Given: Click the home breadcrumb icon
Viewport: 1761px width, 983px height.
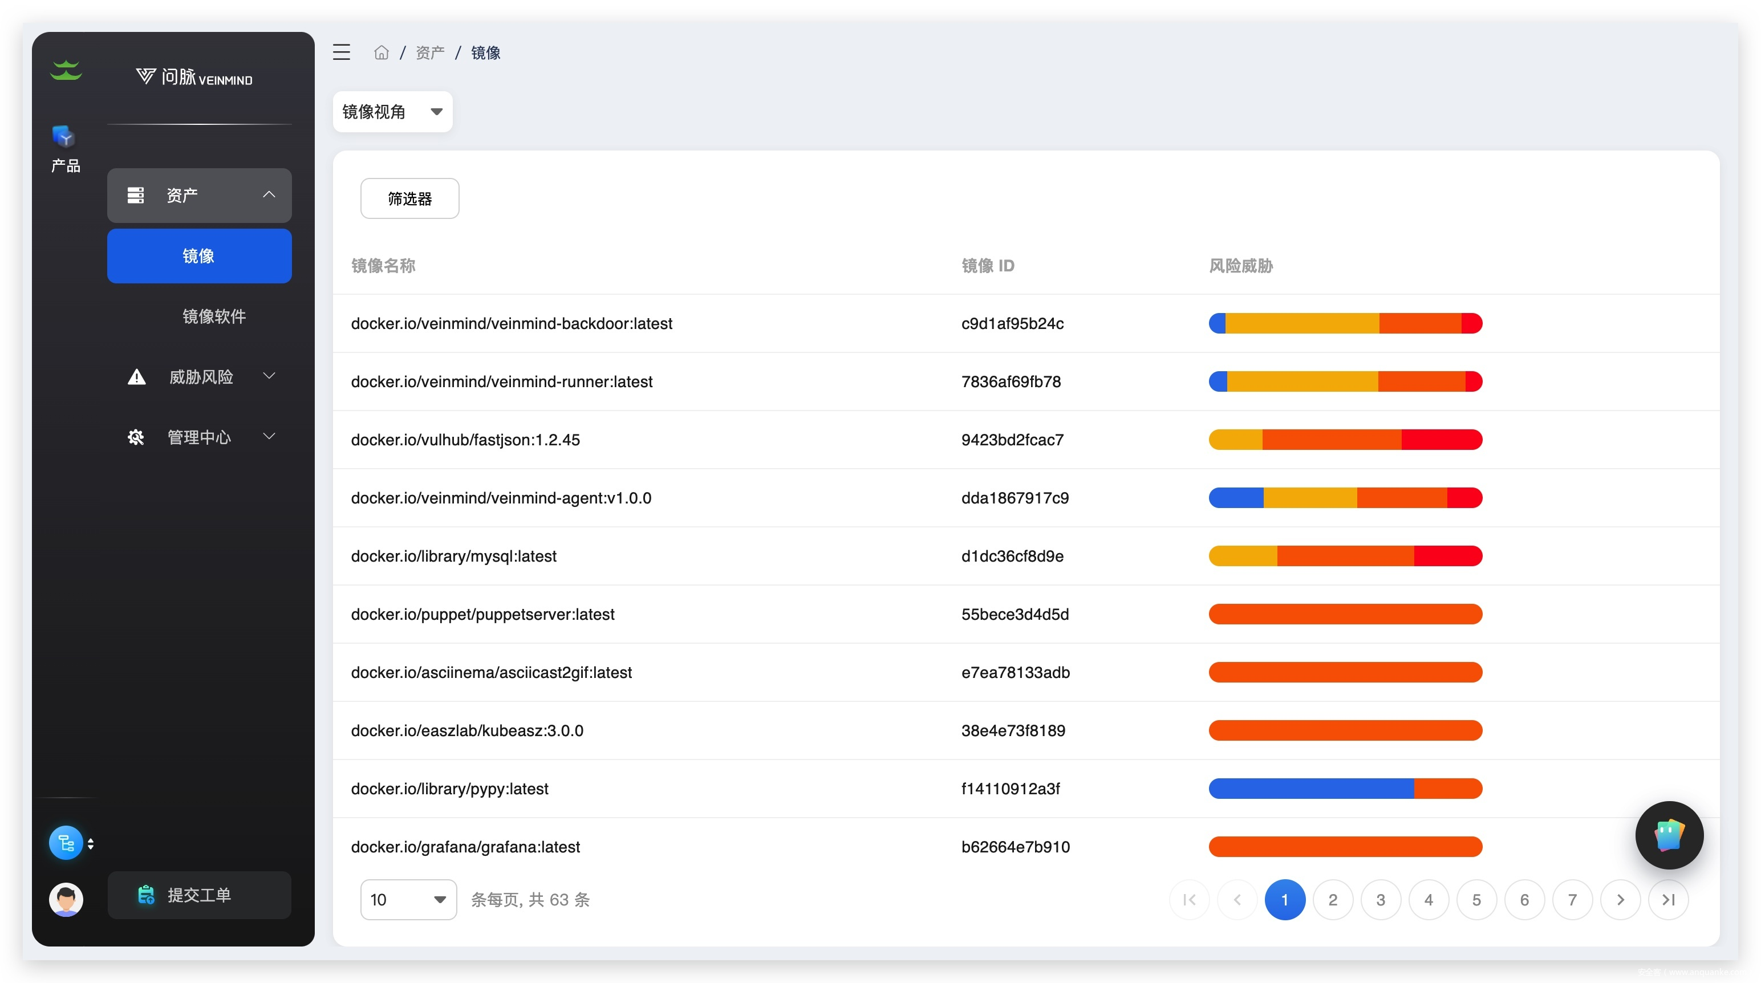Looking at the screenshot, I should 381,52.
